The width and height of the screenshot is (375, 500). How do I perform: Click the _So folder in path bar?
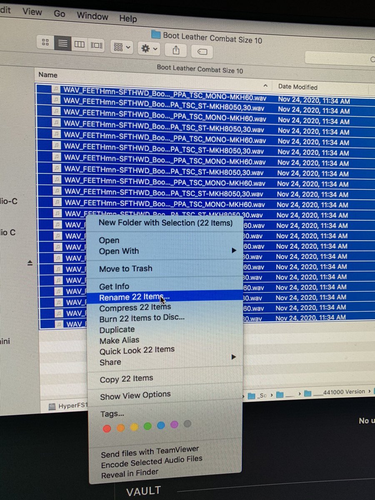coord(258,395)
